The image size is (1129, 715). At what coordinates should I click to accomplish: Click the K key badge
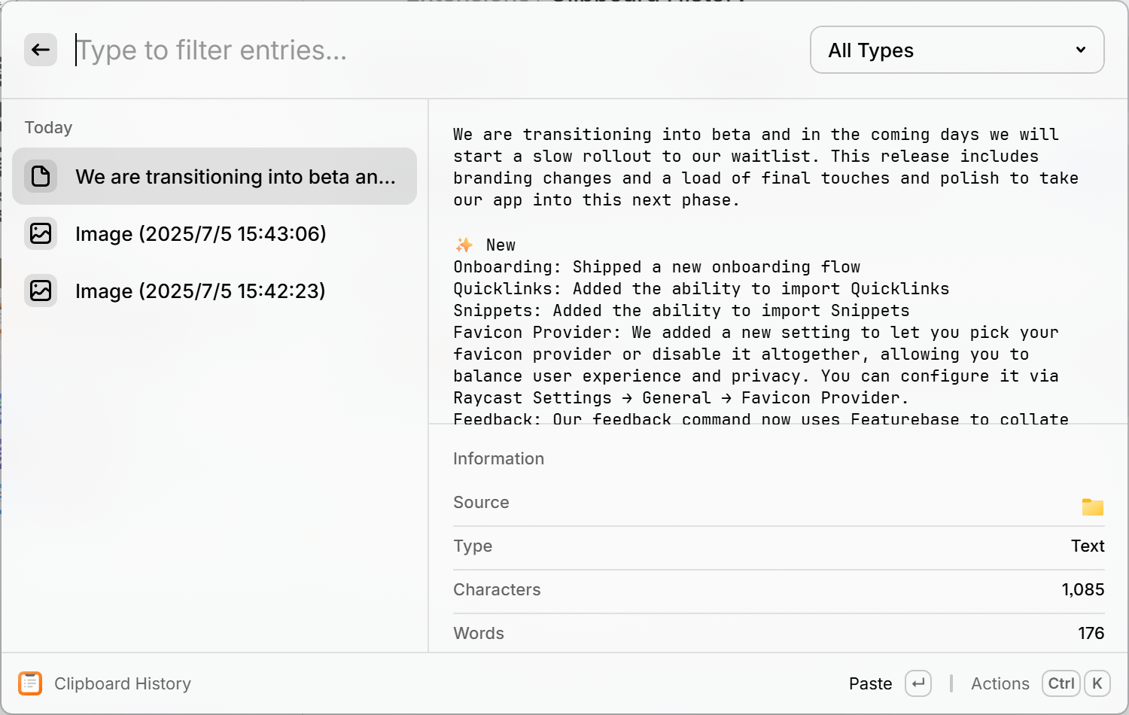click(x=1097, y=683)
